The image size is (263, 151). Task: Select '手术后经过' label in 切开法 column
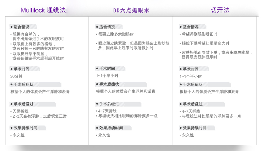point(192,104)
